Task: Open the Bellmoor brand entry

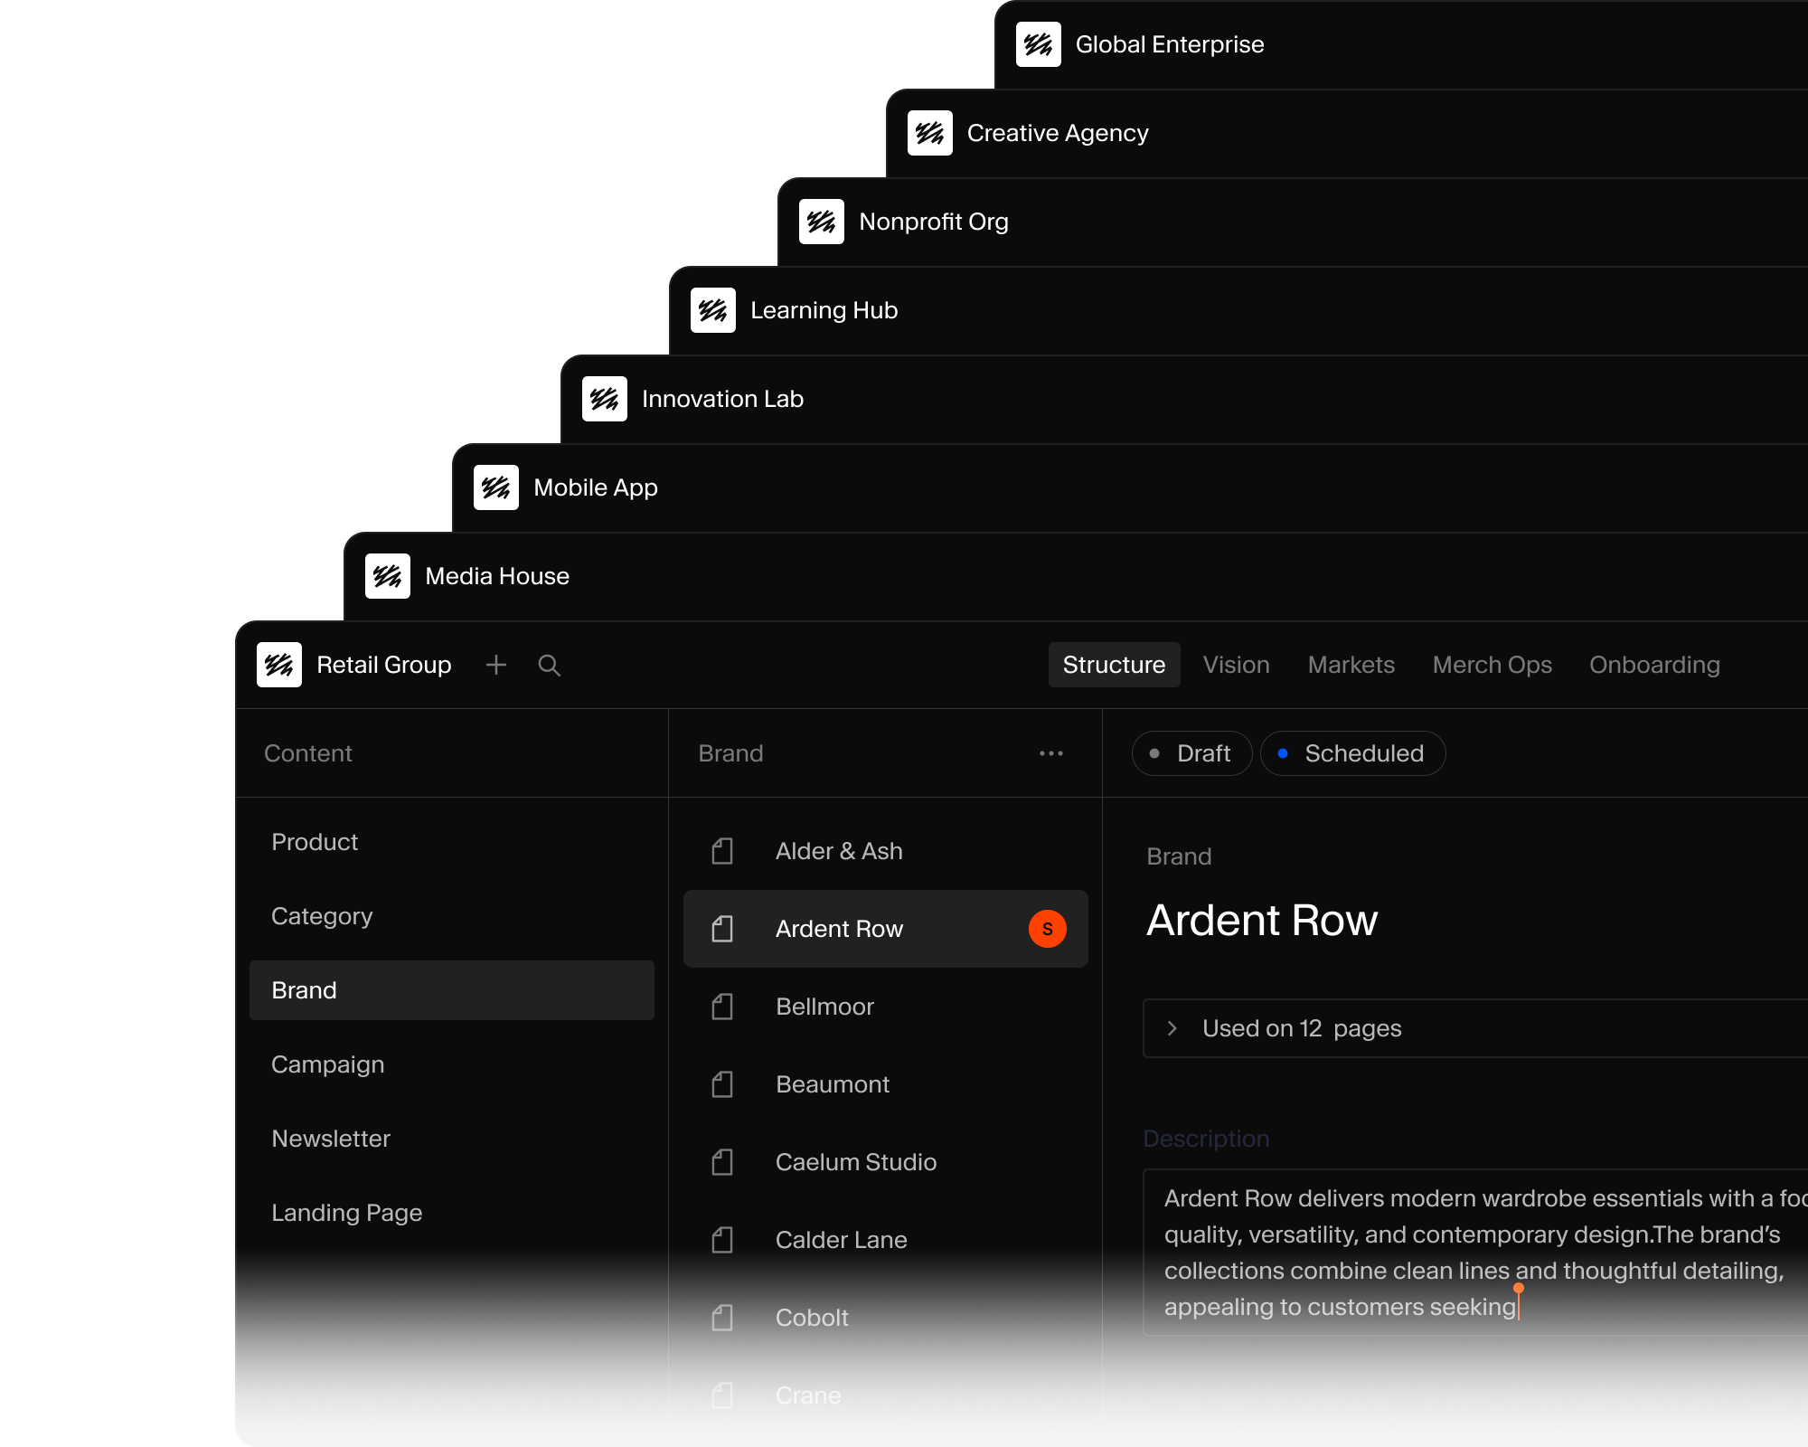Action: [824, 1007]
